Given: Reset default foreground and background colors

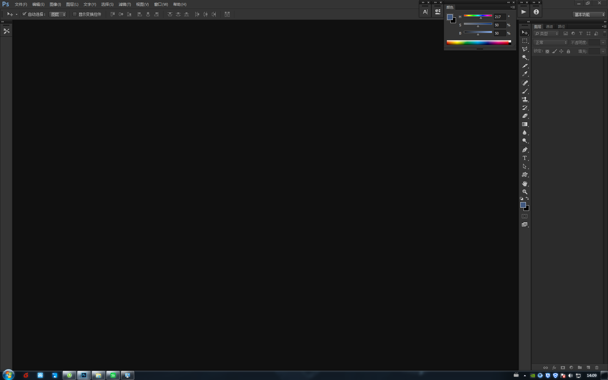Looking at the screenshot, I should pos(522,199).
